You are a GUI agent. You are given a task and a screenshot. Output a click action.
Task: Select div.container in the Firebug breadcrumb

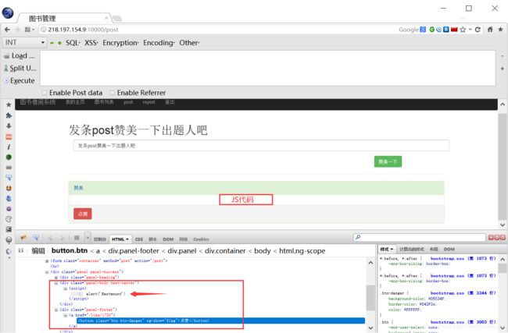click(225, 251)
